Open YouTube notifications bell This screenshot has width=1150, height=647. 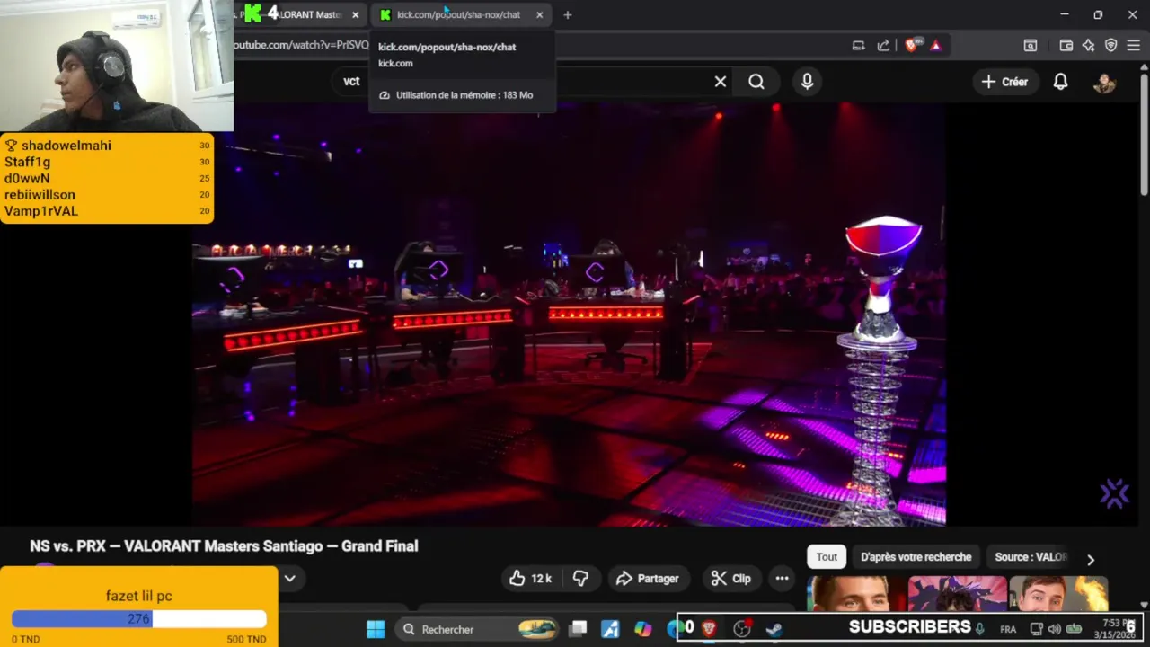1060,82
